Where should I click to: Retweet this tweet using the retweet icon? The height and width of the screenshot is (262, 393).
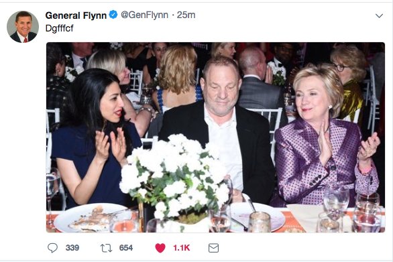click(x=106, y=248)
